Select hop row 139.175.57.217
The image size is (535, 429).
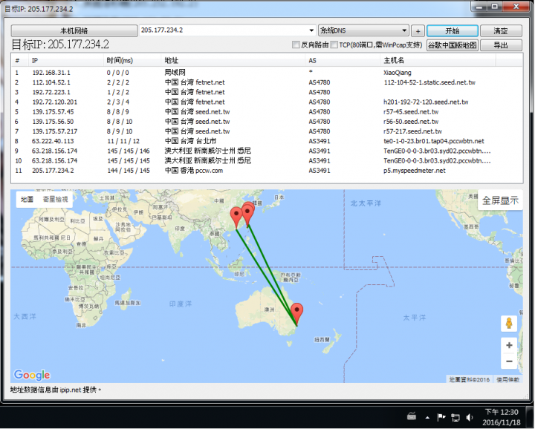pos(267,131)
